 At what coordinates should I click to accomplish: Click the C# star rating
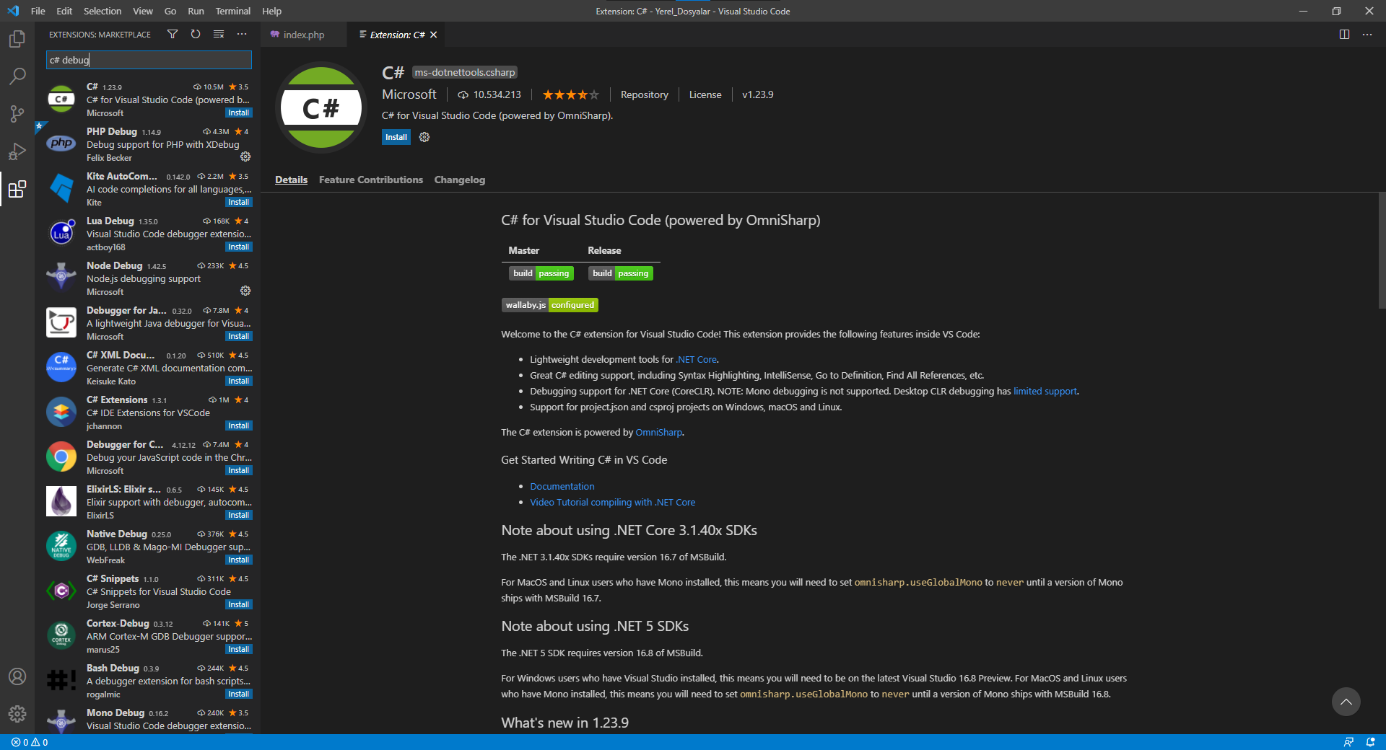click(570, 94)
